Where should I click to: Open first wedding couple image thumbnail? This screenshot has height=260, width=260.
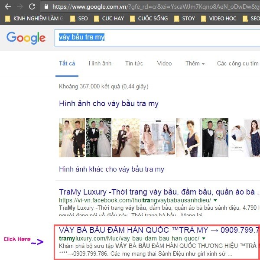tap(72, 138)
